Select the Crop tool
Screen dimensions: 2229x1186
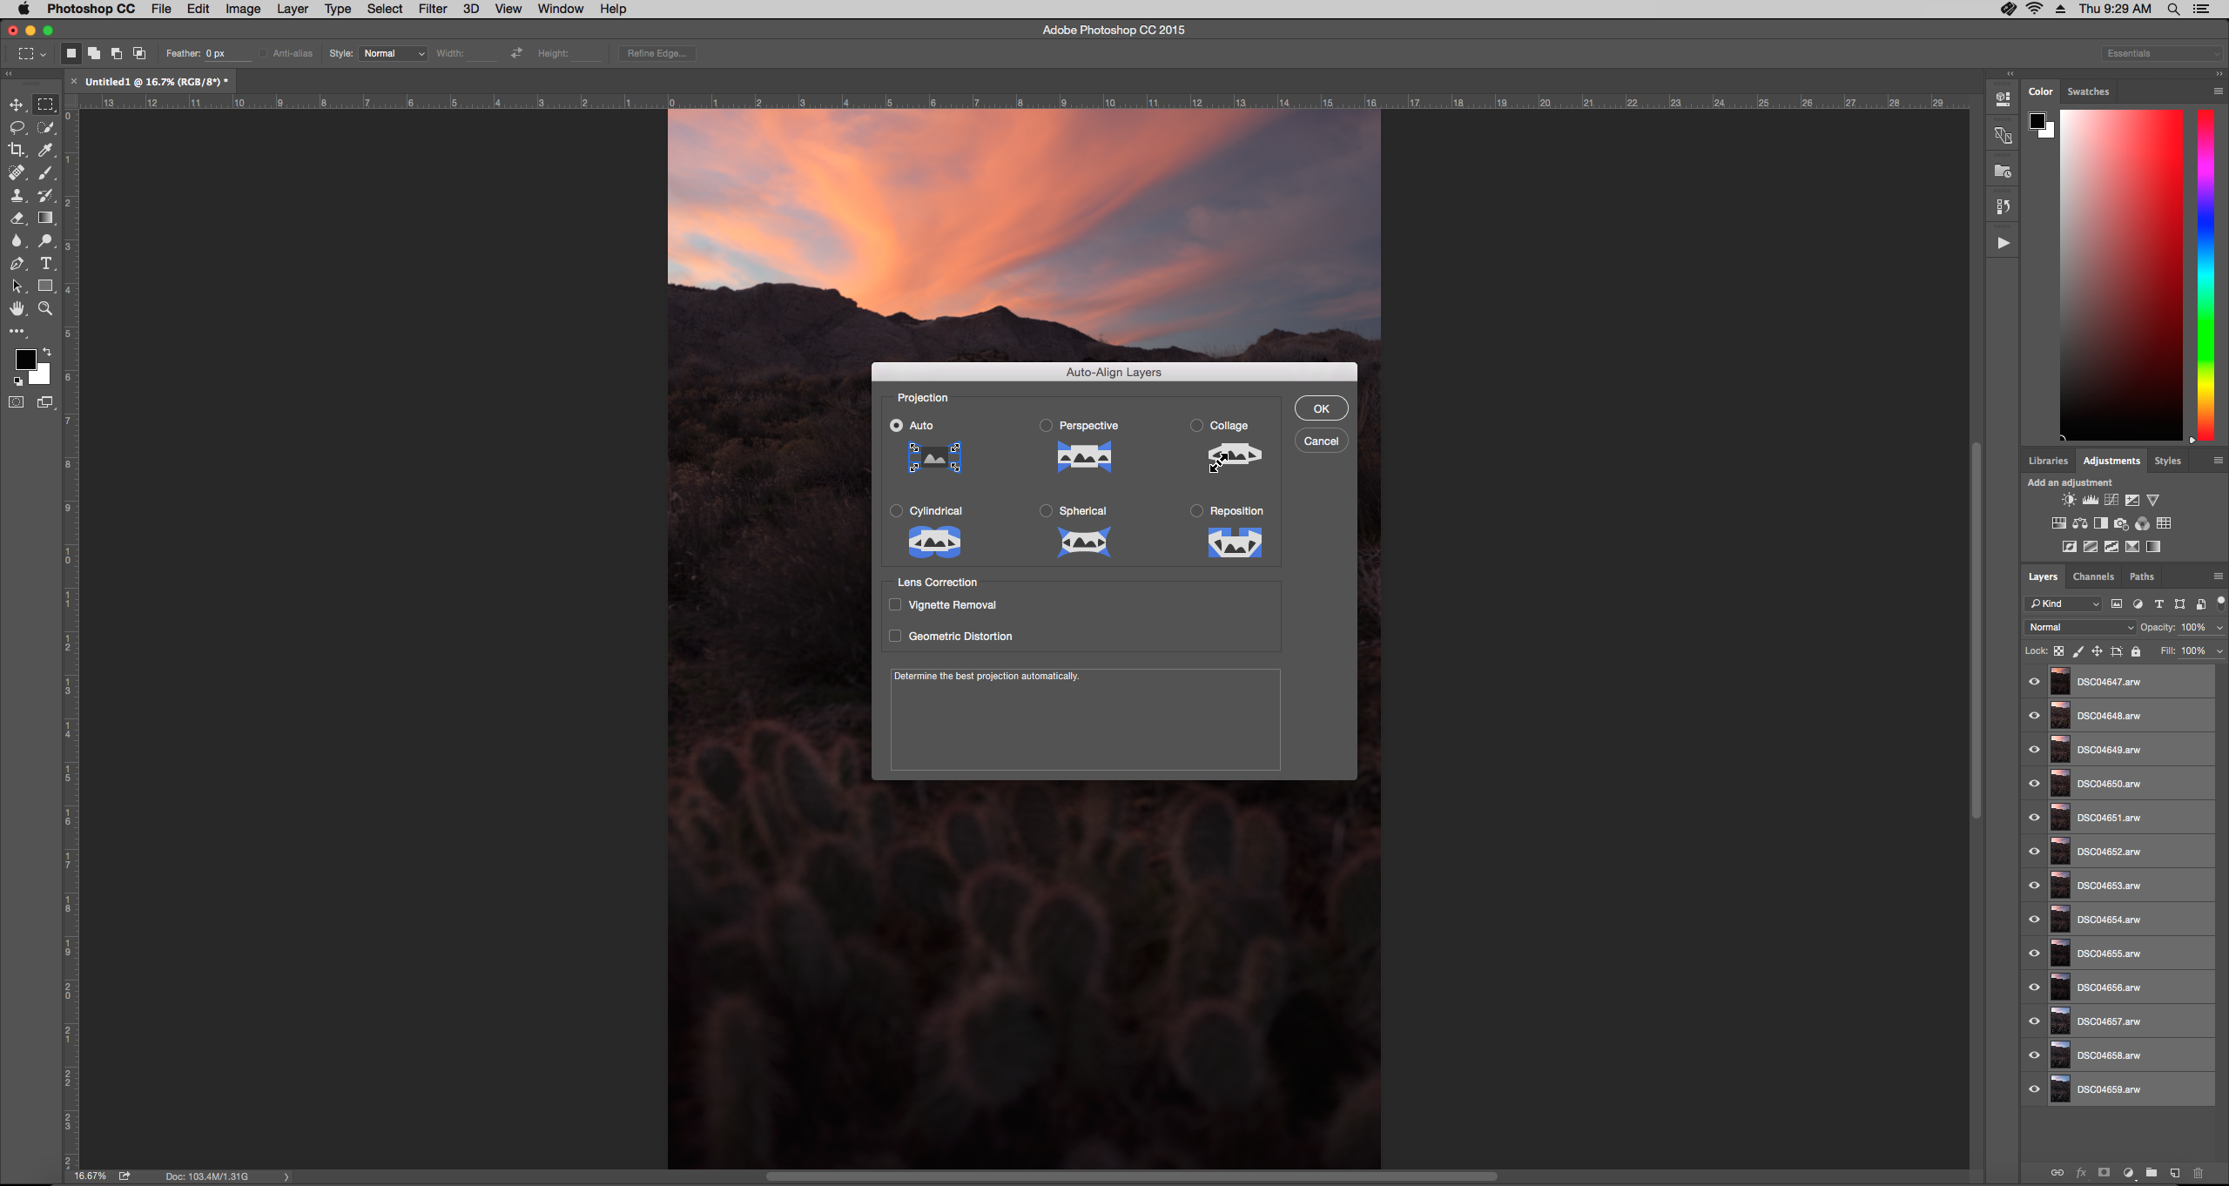tap(17, 150)
